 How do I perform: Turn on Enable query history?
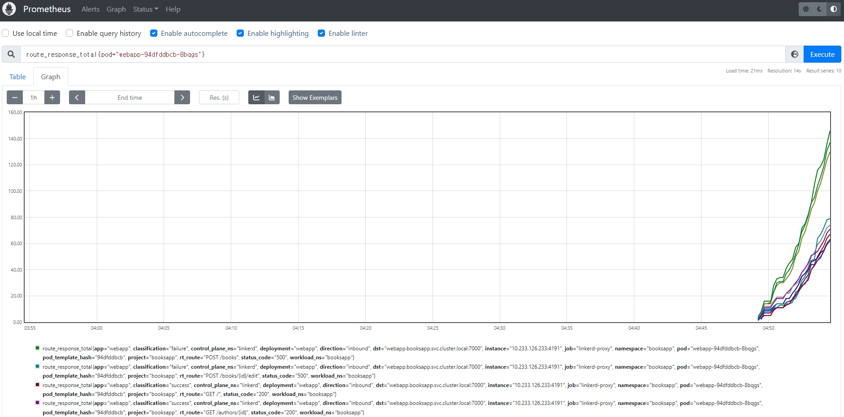coord(69,33)
